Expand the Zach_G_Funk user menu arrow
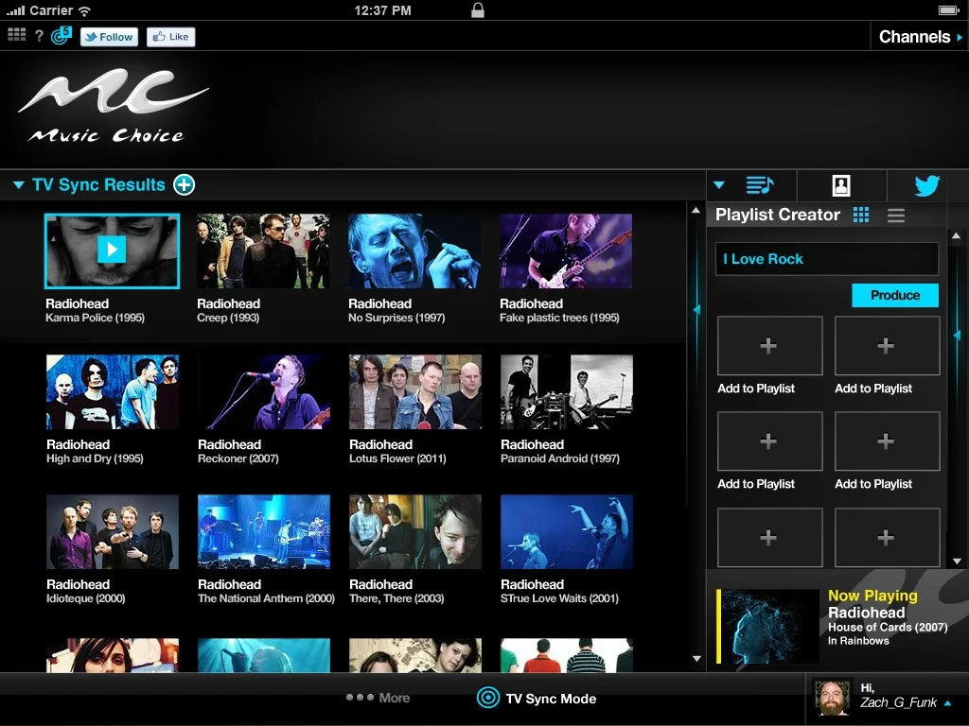This screenshot has height=726, width=969. coord(948,703)
